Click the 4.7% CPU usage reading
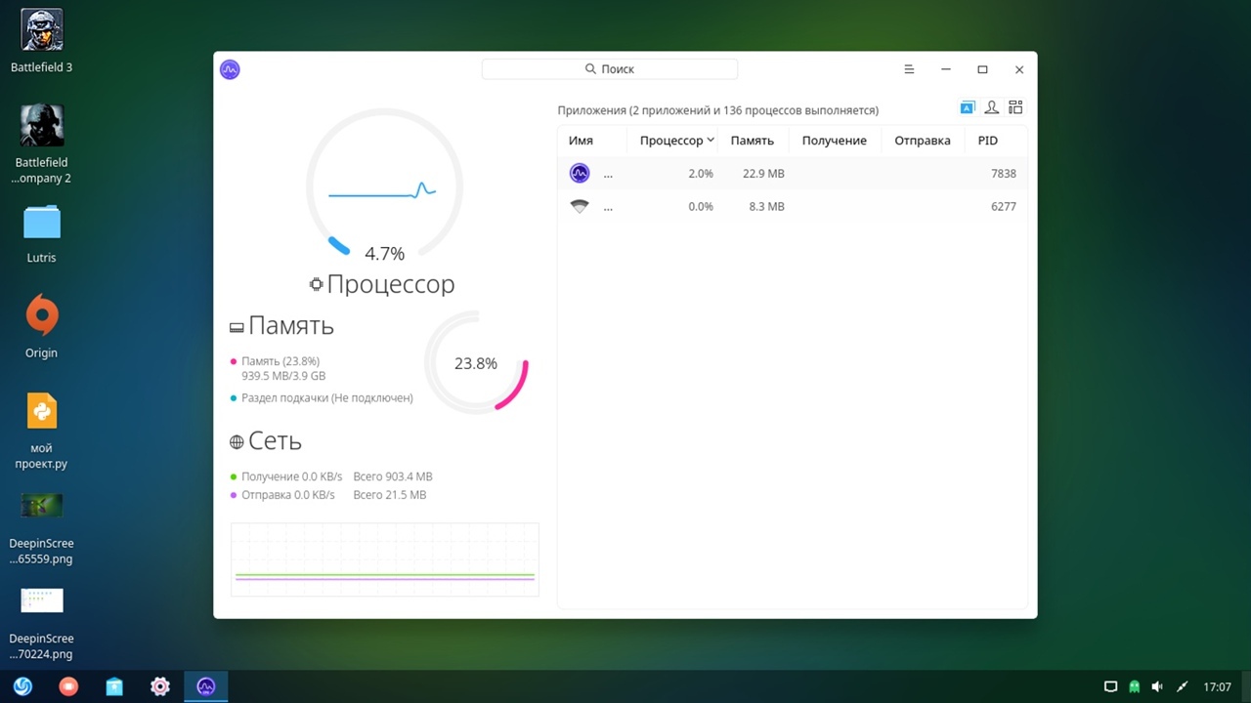This screenshot has width=1251, height=703. (384, 254)
